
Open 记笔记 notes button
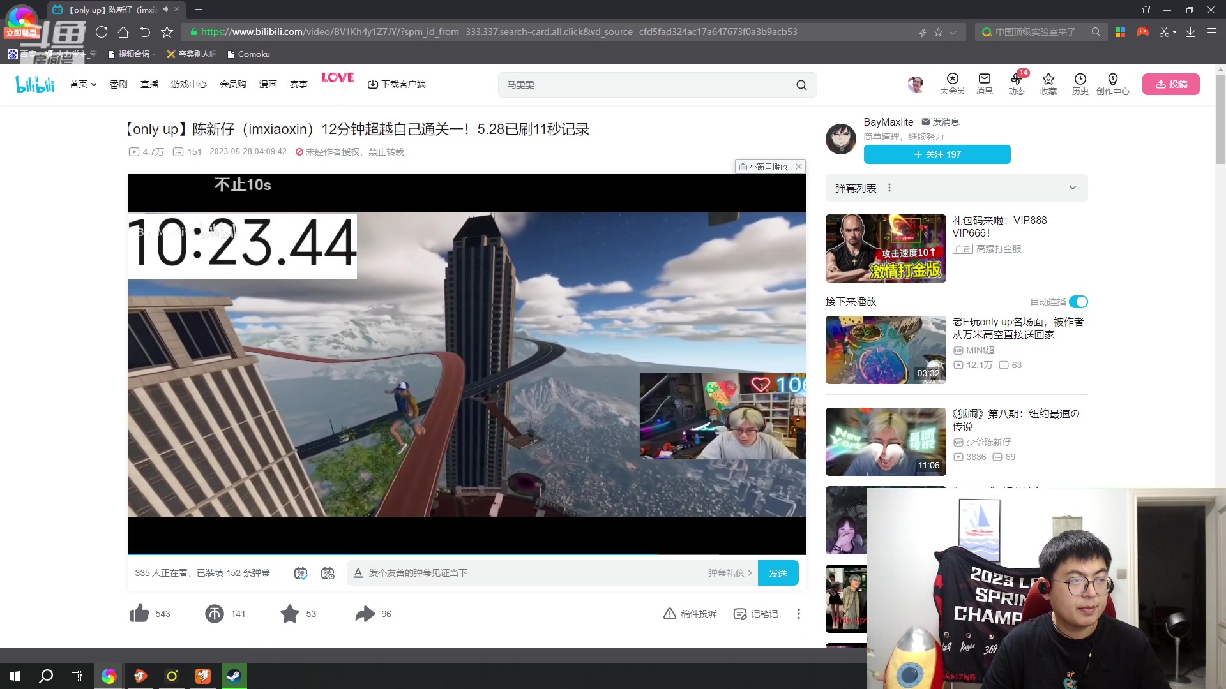point(756,613)
